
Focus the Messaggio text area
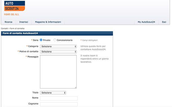58,72
